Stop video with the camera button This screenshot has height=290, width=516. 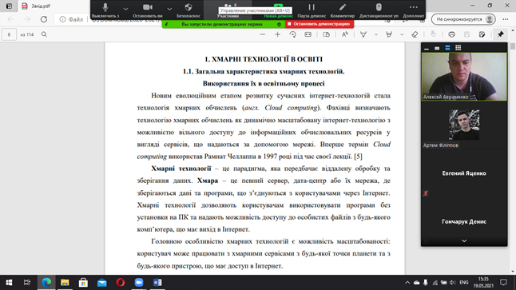pyautogui.click(x=148, y=10)
